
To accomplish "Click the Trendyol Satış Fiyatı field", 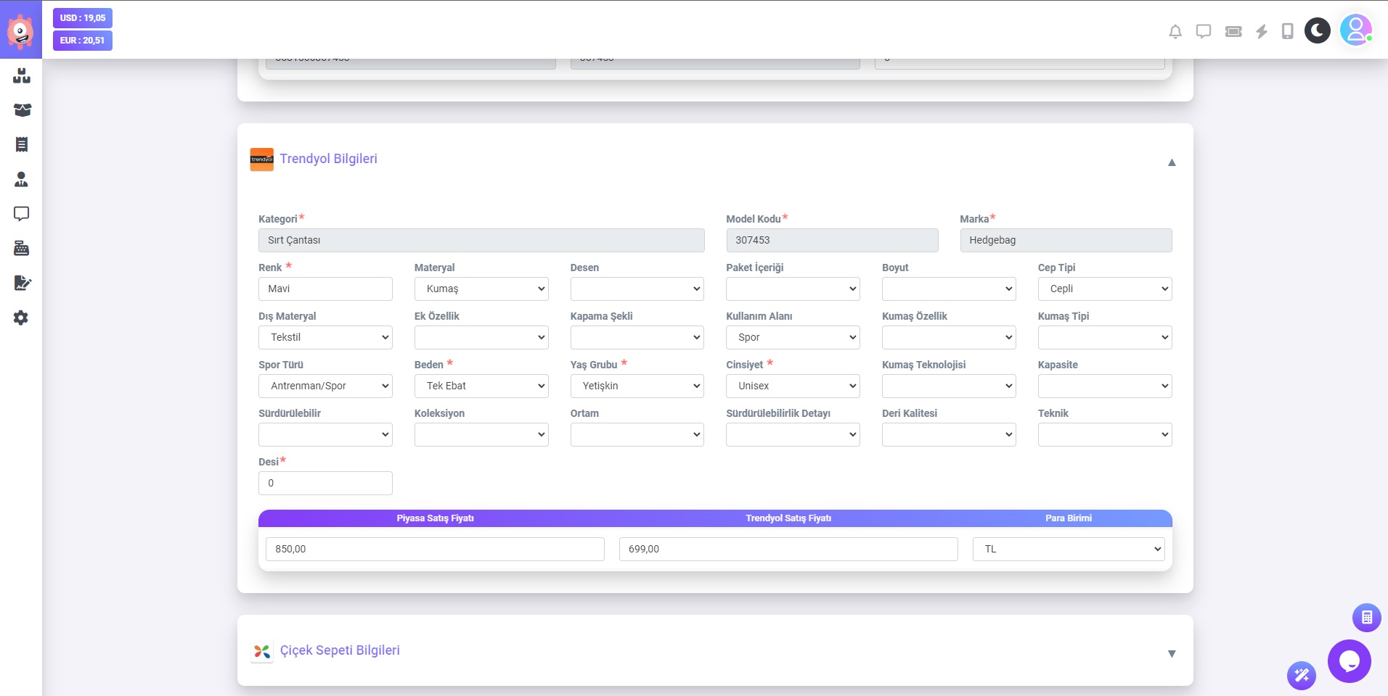I will pyautogui.click(x=788, y=549).
